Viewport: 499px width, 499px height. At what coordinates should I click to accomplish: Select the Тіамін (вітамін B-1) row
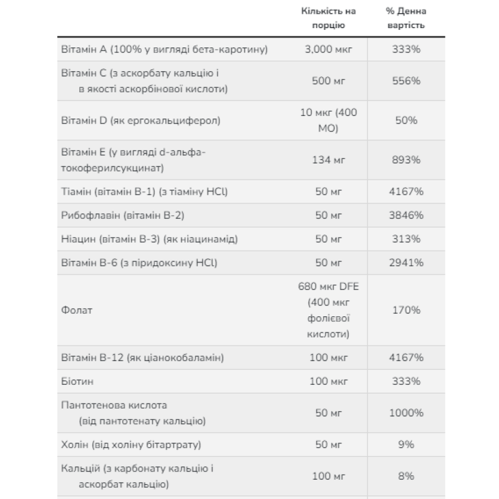(x=251, y=191)
